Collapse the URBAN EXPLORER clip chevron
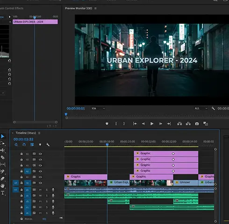Viewport: 229px width, 224px height. (10, 22)
